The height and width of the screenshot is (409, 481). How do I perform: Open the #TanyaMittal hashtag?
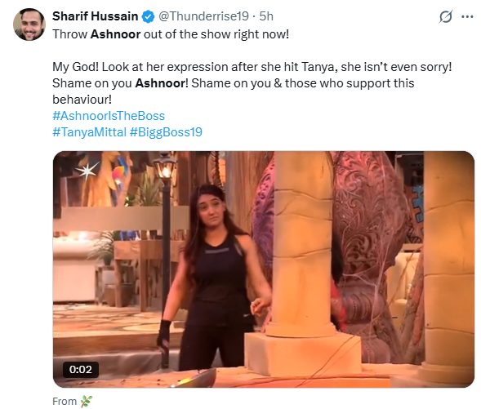tap(89, 132)
